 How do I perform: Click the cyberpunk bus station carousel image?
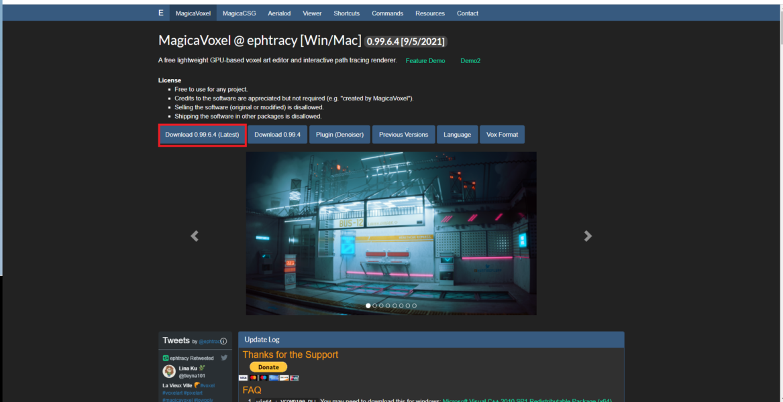tap(391, 233)
